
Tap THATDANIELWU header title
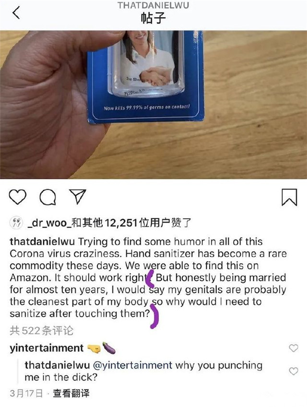tap(153, 5)
